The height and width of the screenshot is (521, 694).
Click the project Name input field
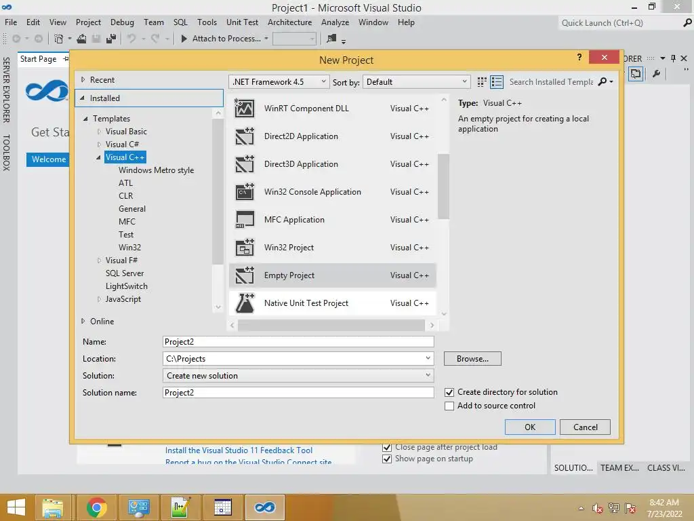298,342
